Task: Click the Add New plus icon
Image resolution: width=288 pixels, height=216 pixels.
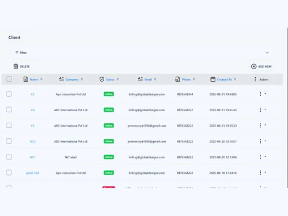Action: 253,66
